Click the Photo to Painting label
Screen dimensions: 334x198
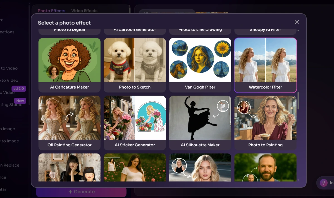tap(266, 145)
